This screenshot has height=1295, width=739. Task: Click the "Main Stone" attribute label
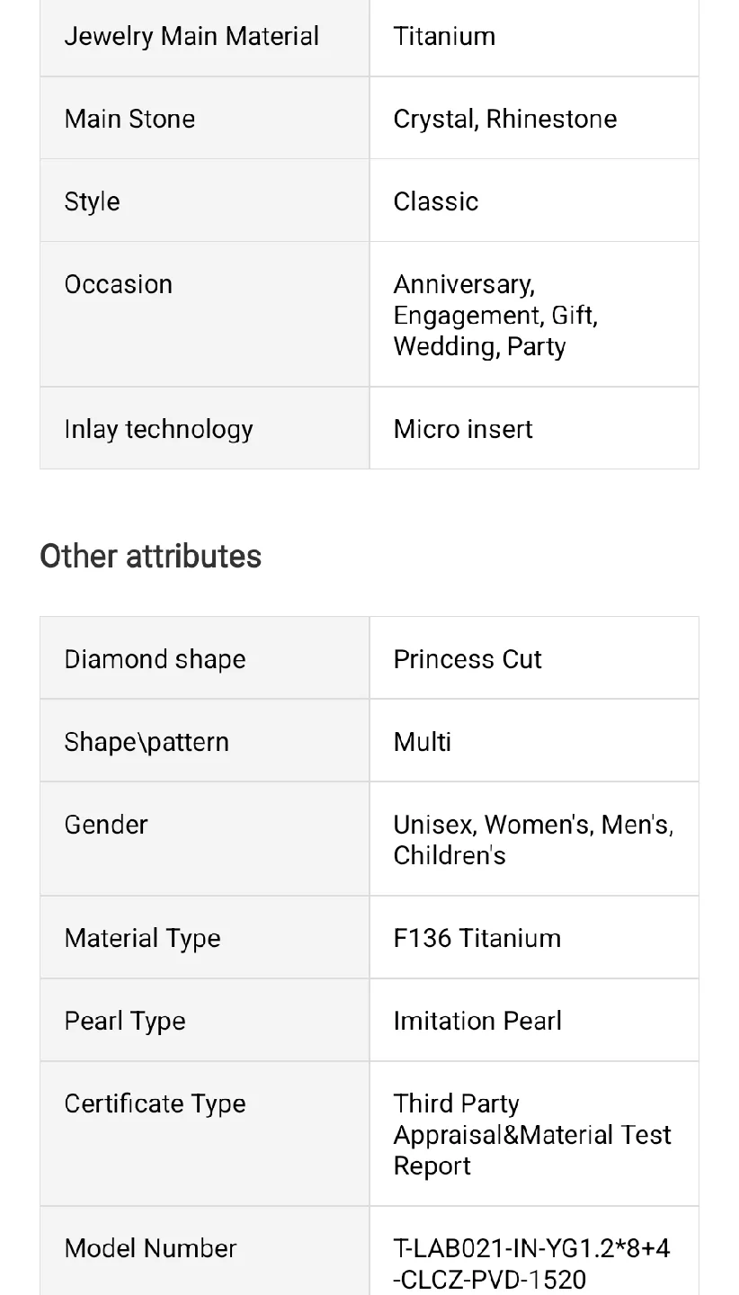point(129,119)
